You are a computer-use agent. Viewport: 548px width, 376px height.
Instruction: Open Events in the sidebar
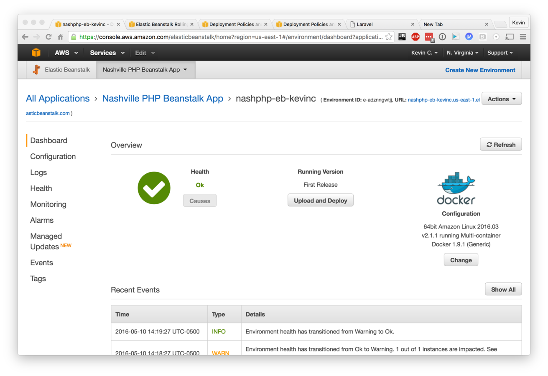pyautogui.click(x=41, y=262)
